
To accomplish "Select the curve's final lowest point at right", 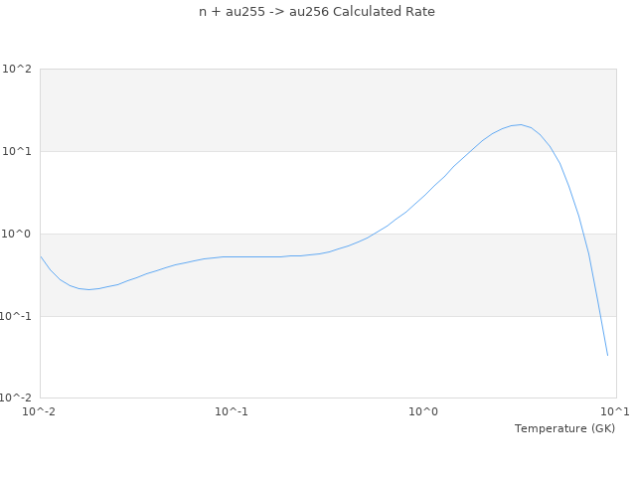I will [607, 356].
